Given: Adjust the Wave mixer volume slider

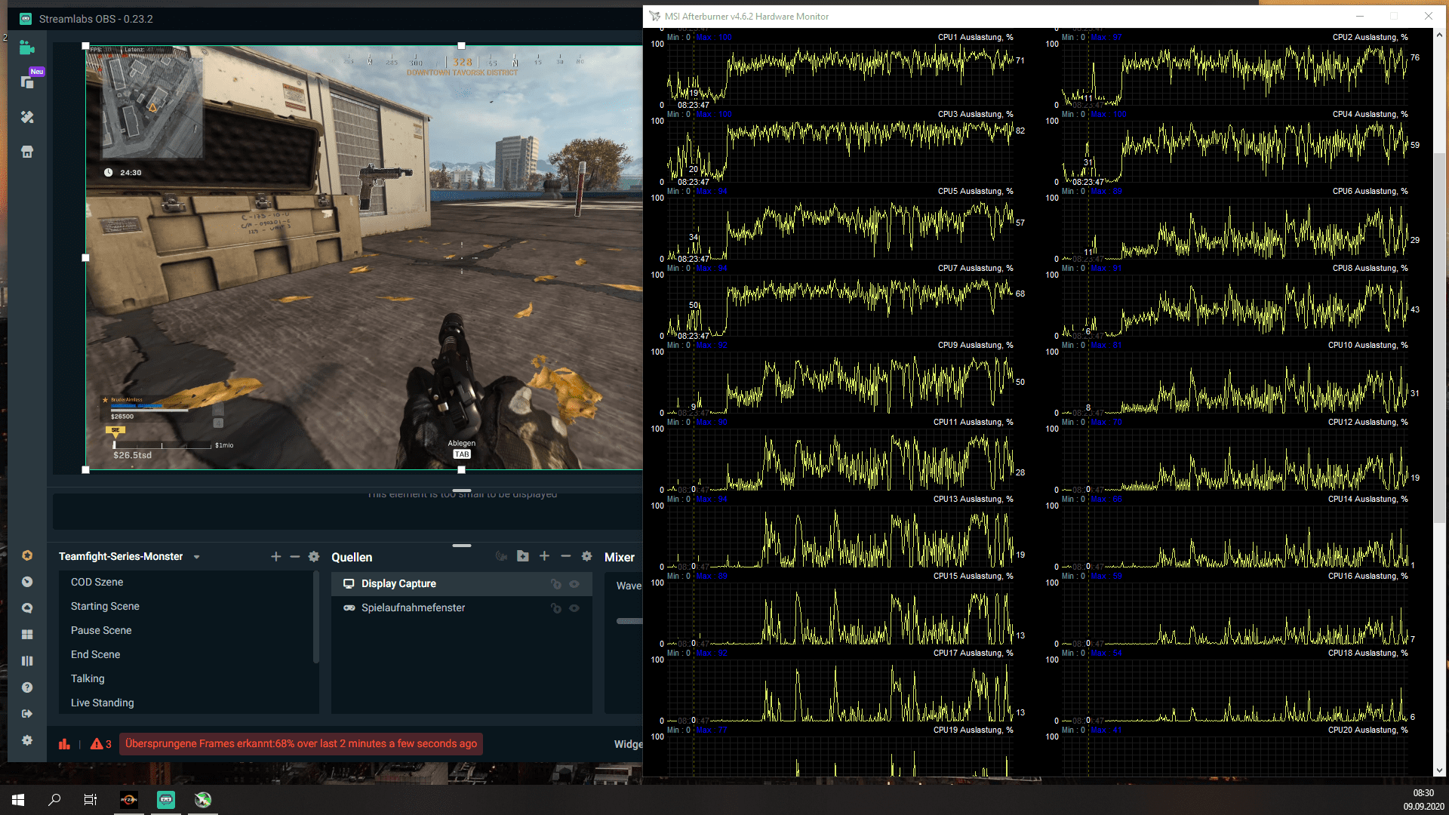Looking at the screenshot, I should [629, 621].
